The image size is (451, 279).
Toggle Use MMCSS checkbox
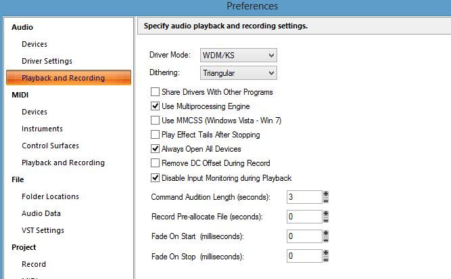(x=156, y=121)
